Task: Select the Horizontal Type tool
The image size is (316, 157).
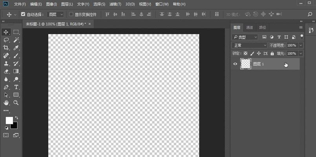Action: click(16, 87)
